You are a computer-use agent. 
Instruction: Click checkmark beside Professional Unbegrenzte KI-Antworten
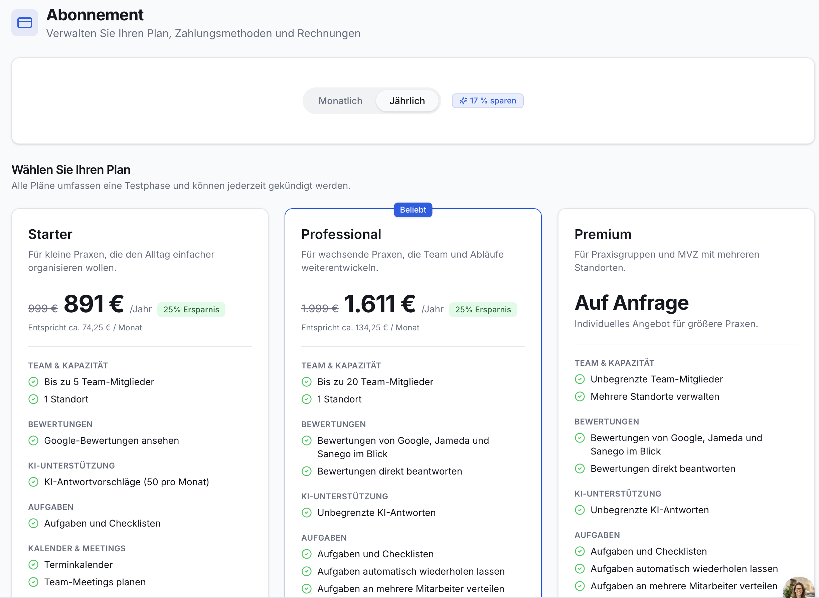pyautogui.click(x=306, y=513)
